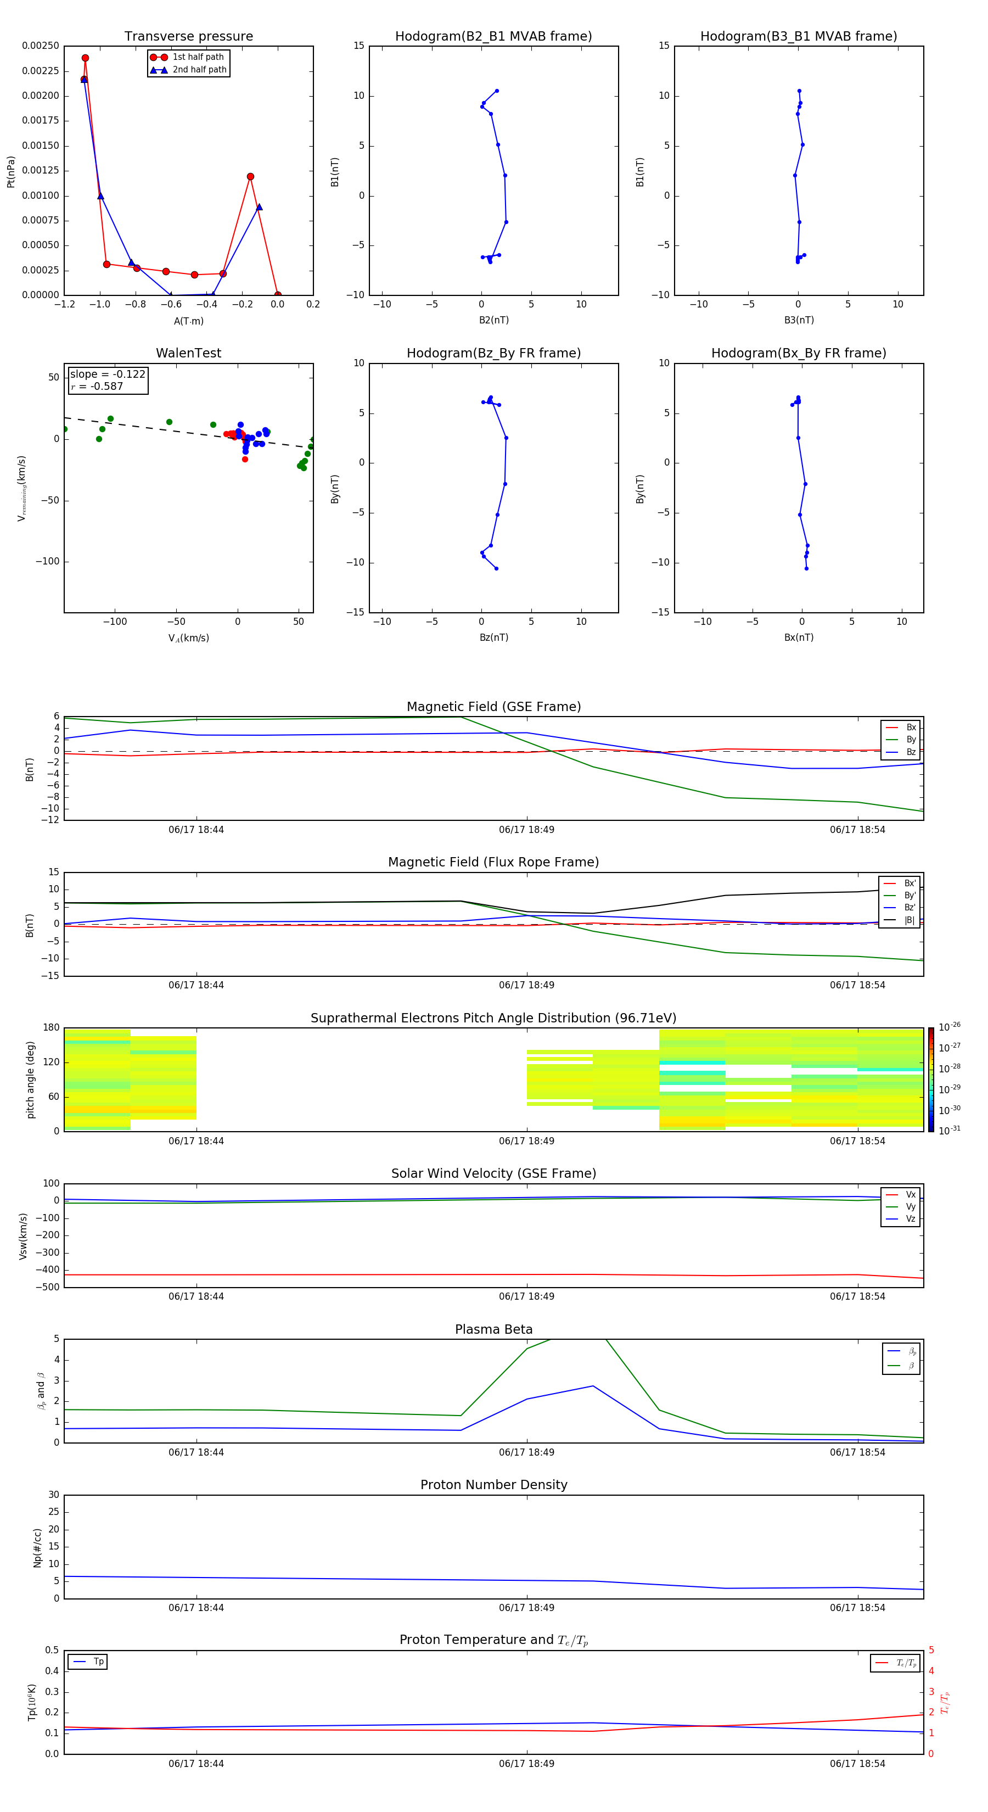The image size is (988, 1812).
Task: Click the Suprathermal Electrons Pitch Angle title
Action: pos(493,1019)
